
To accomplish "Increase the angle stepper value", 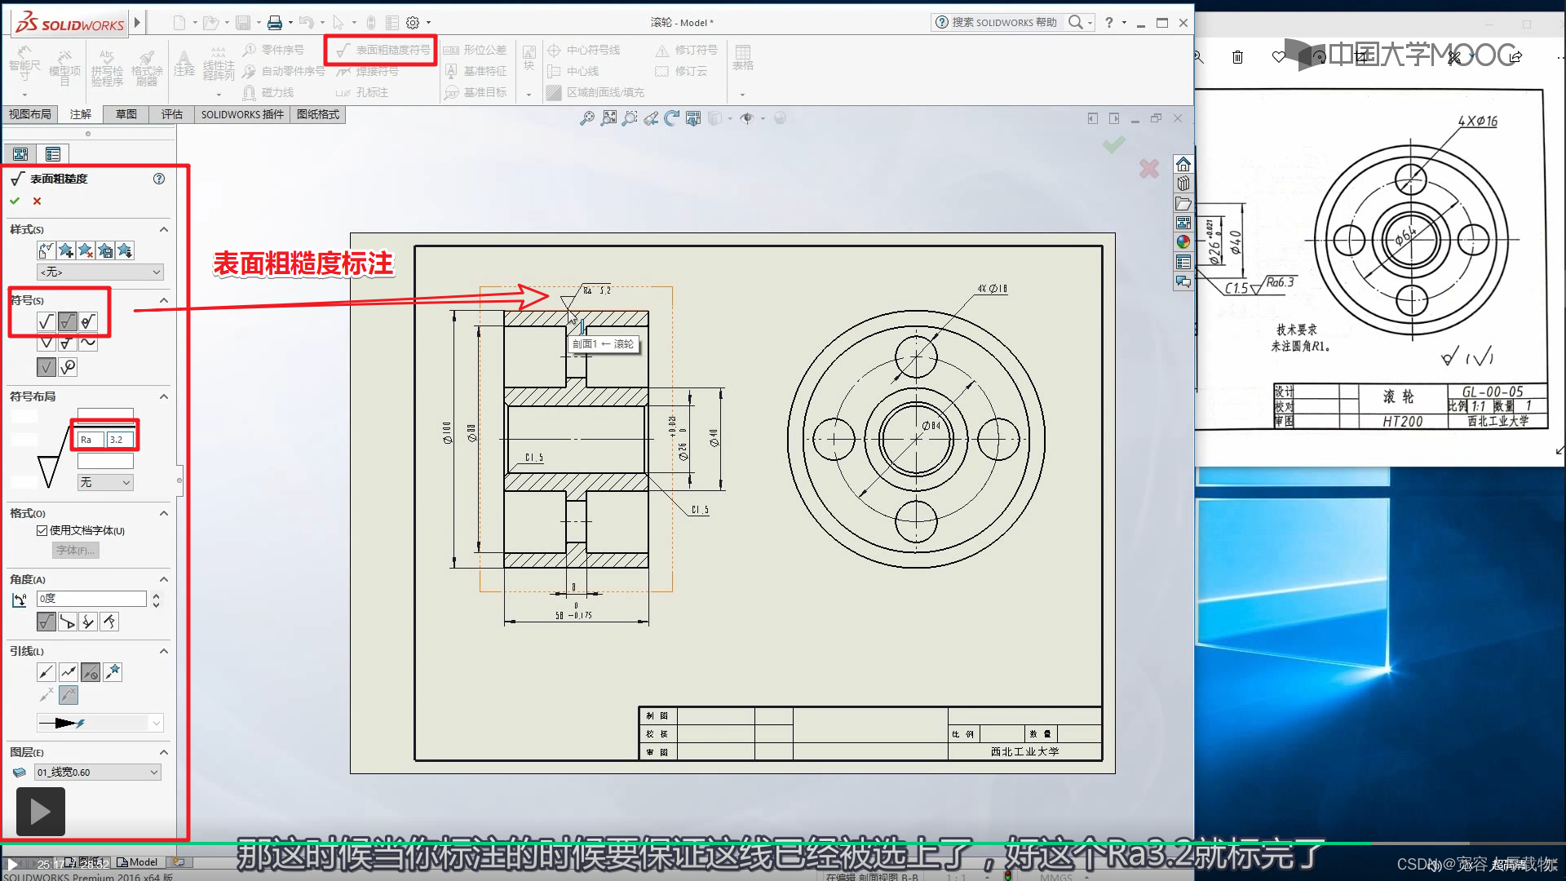I will [157, 595].
